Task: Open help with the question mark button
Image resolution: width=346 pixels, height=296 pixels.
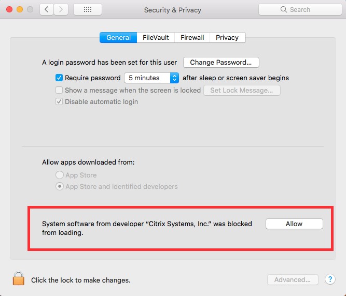Action: coord(330,279)
